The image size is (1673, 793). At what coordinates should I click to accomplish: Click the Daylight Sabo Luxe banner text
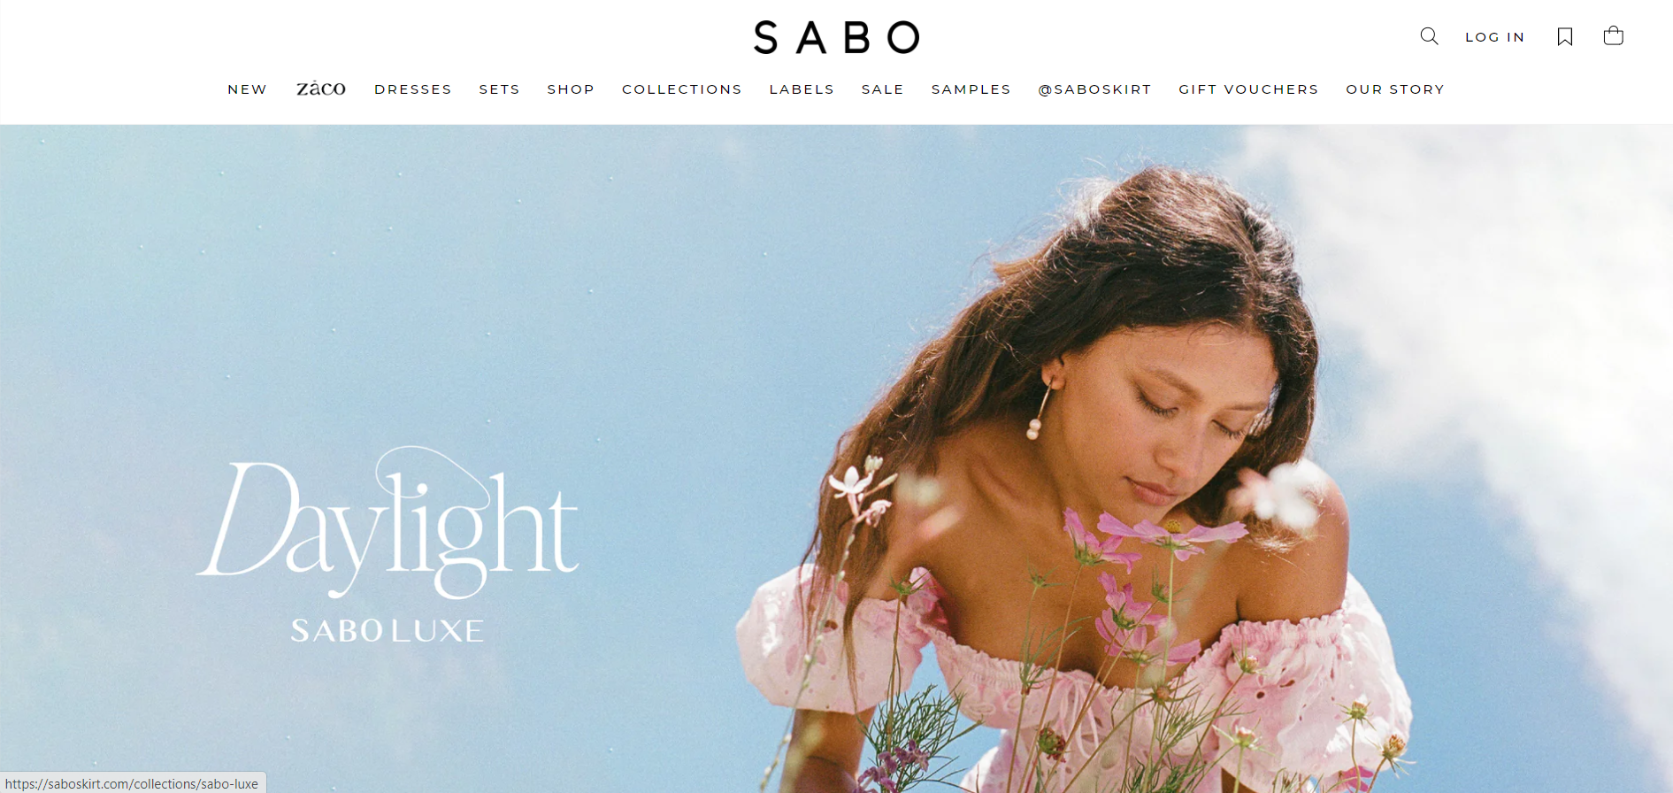pos(388,544)
